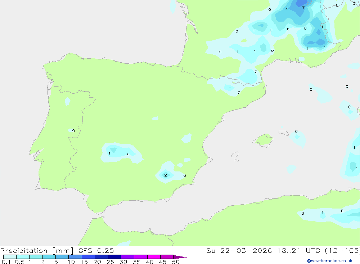Viewport: 360px width, 264px height.
Task: Select the 0.5–1 mm light cyan legend swatch
Action: point(23,257)
